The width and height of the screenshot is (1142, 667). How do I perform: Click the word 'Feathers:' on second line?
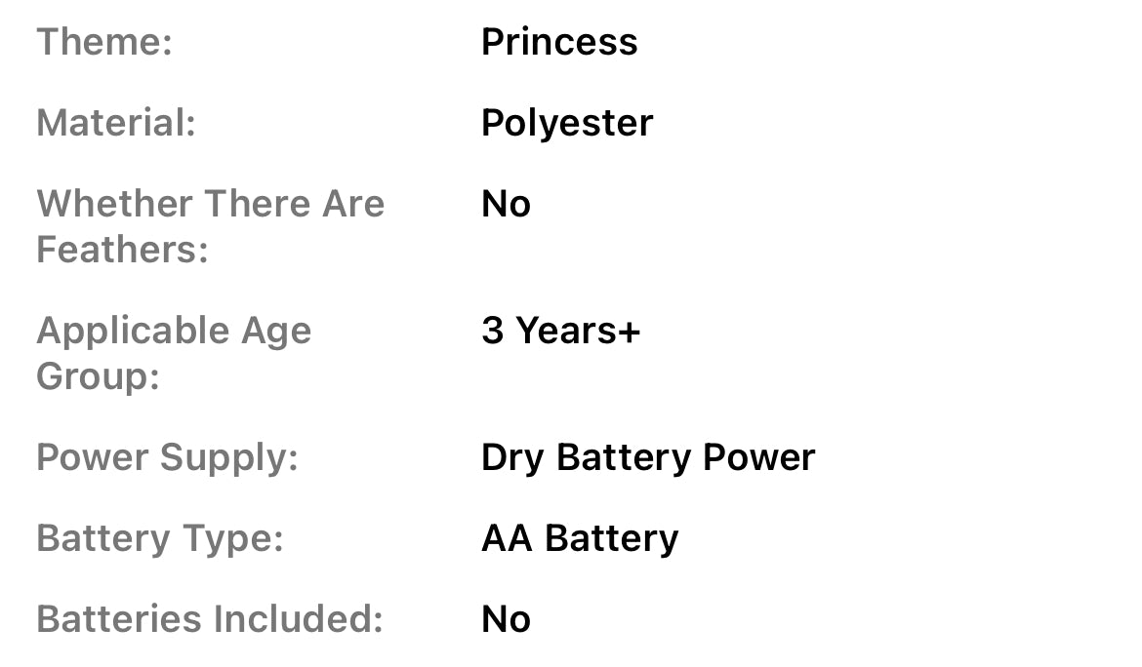123,250
